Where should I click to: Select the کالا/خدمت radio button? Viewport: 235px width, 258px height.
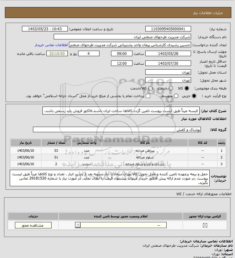150,88
